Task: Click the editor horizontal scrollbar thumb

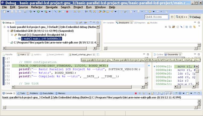Action: [x=73, y=87]
